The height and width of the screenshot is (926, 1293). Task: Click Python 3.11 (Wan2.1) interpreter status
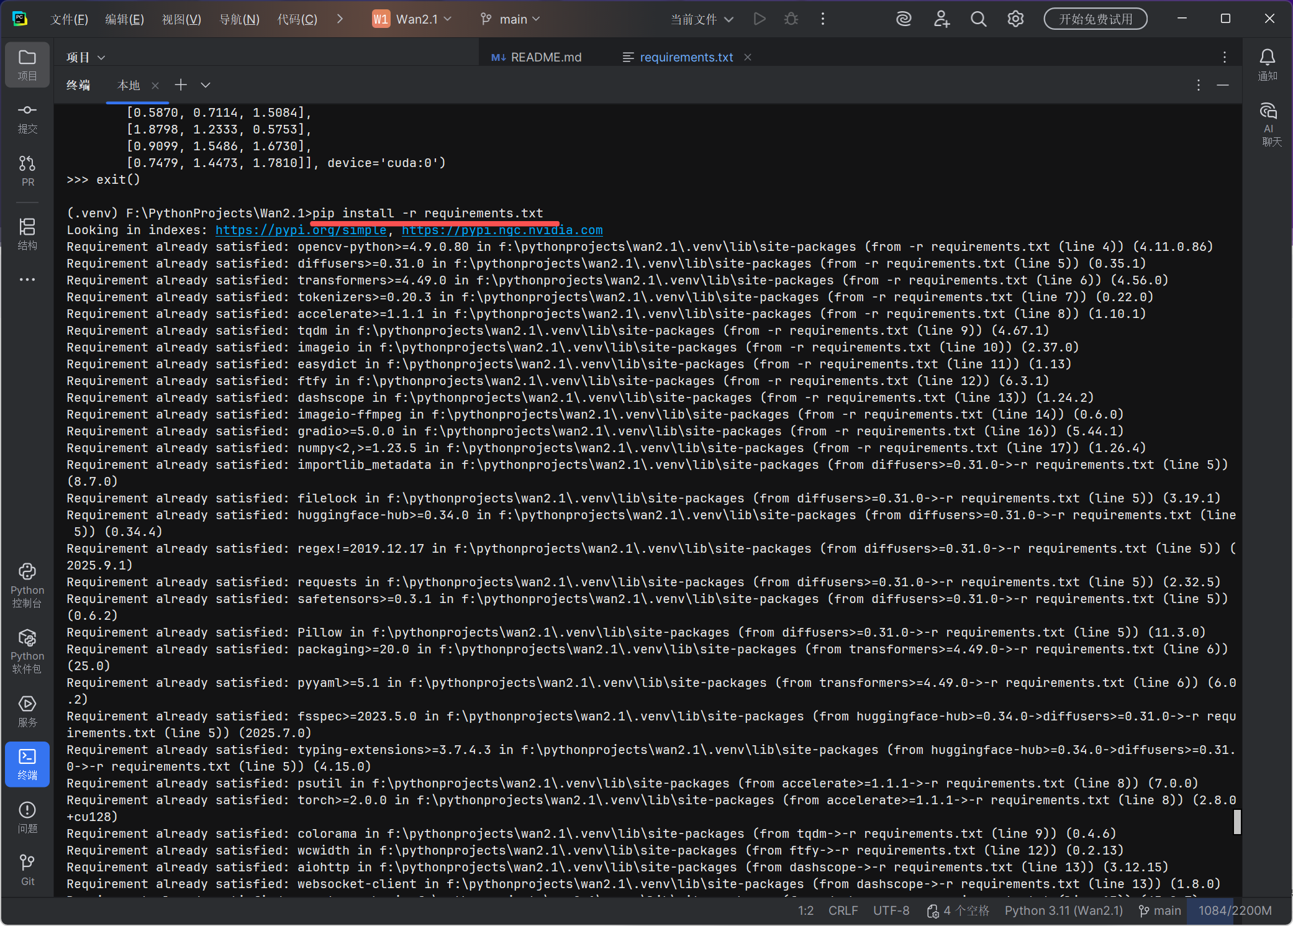coord(1064,910)
